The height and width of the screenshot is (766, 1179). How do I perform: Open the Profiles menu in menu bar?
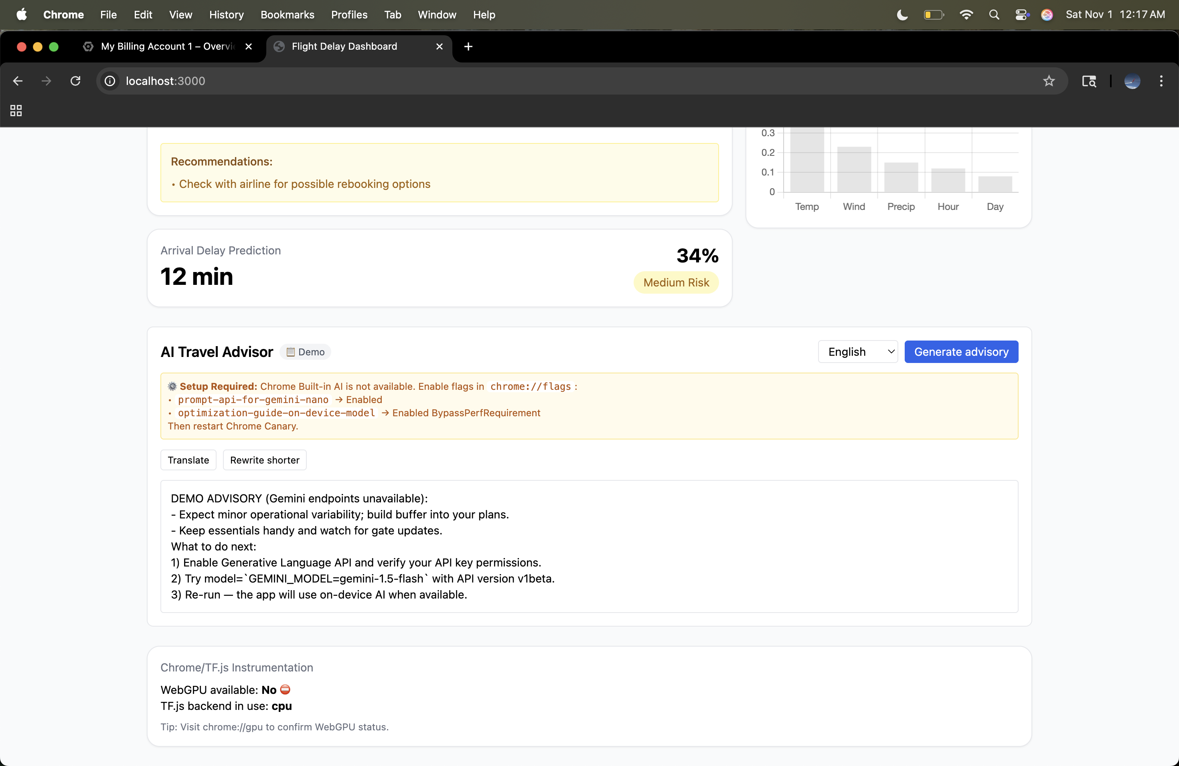[x=349, y=14]
